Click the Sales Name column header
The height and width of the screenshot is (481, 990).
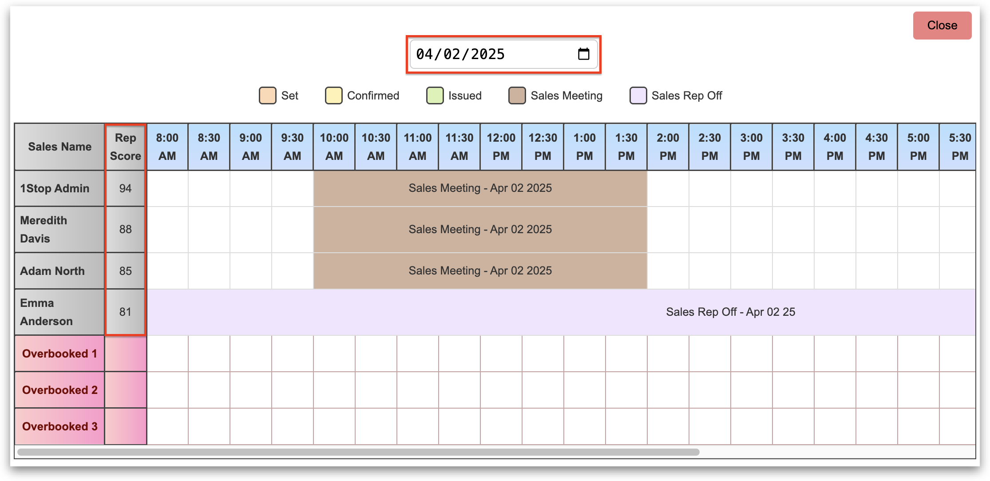pos(59,147)
